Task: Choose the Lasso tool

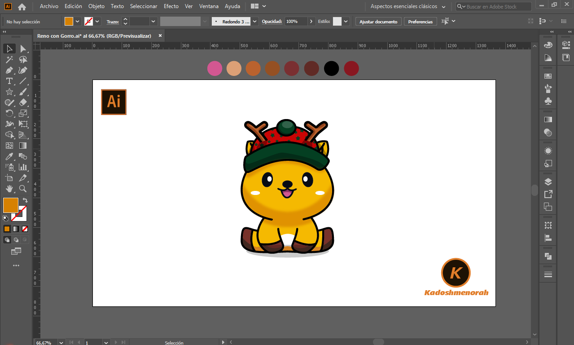Action: coord(23,59)
